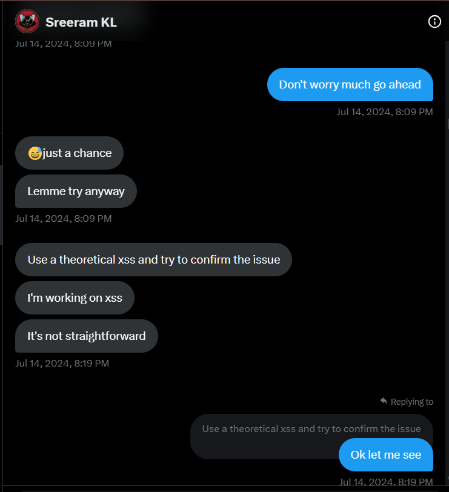This screenshot has height=492, width=449.
Task: Click Sreeram KL's profile avatar
Action: pos(27,21)
